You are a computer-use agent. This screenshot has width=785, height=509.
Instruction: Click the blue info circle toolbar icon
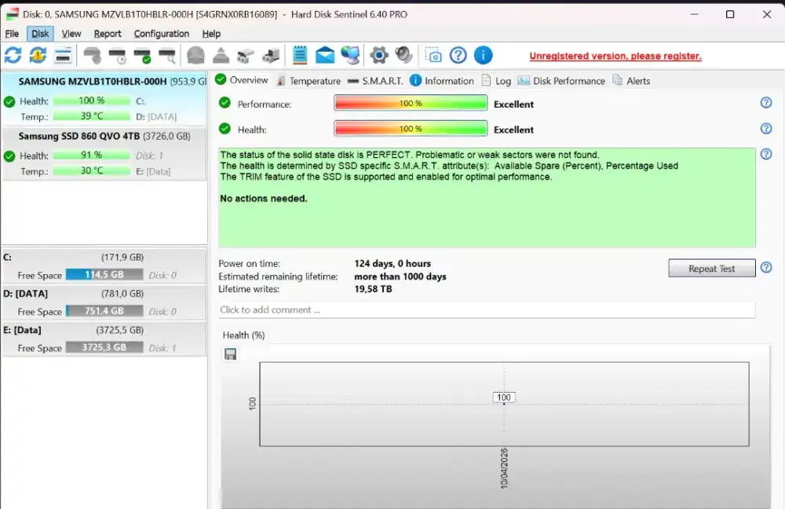click(x=484, y=55)
